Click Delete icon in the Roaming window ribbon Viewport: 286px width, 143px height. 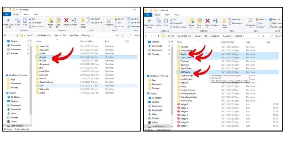click(66, 22)
